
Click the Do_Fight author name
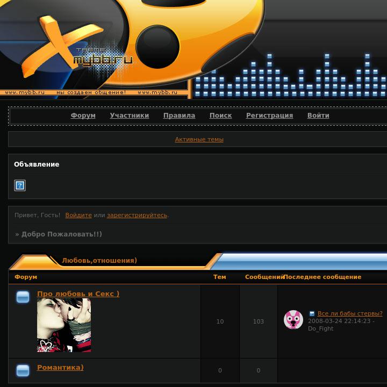(320, 328)
